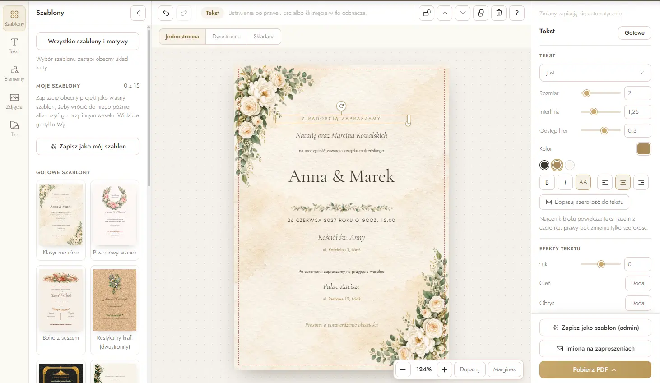
Task: Open the Tekst sidebar tool
Action: [14, 46]
